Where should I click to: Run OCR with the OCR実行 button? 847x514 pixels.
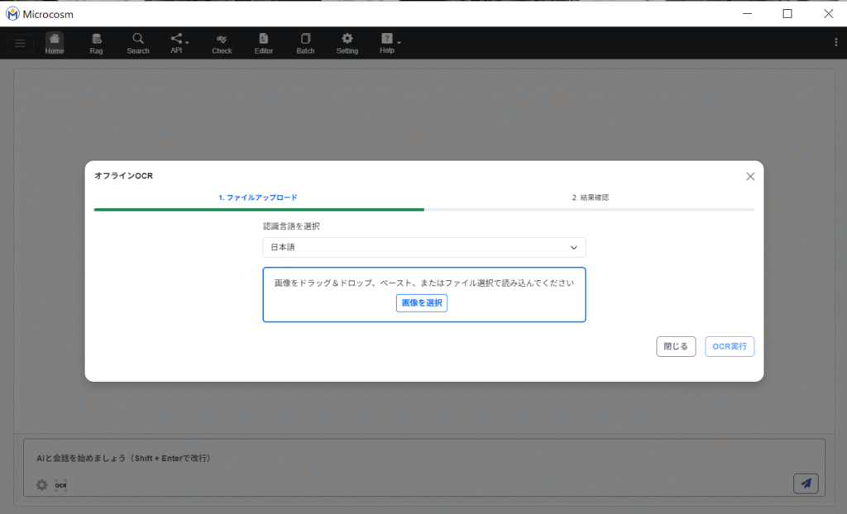click(x=729, y=346)
